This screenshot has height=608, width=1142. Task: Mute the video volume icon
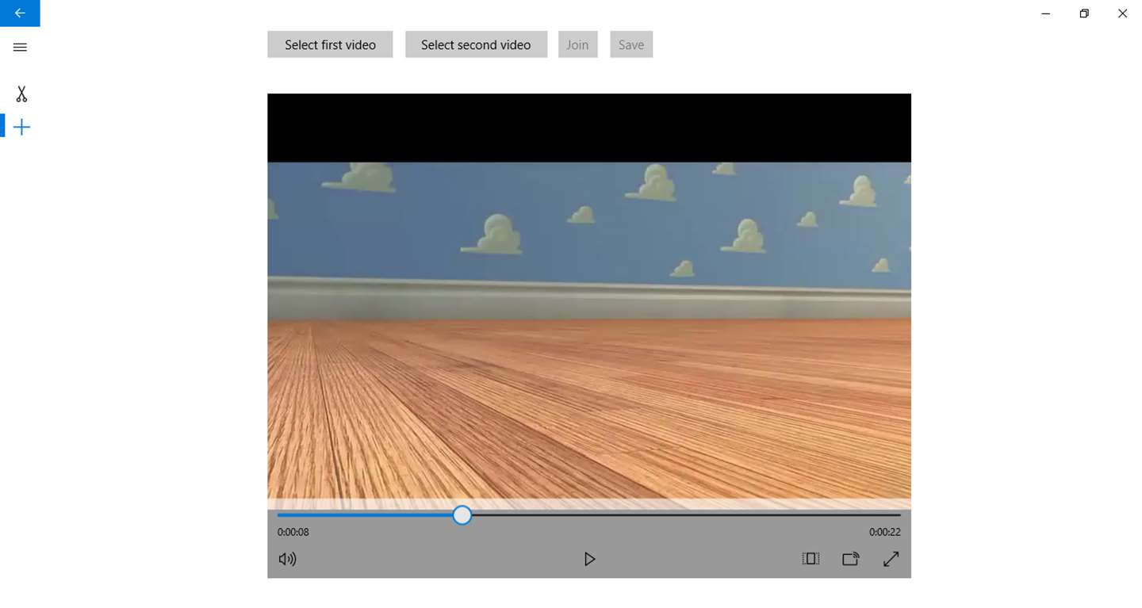(287, 559)
